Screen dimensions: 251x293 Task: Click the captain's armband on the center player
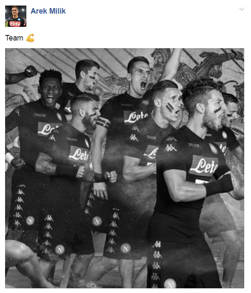coord(103,122)
